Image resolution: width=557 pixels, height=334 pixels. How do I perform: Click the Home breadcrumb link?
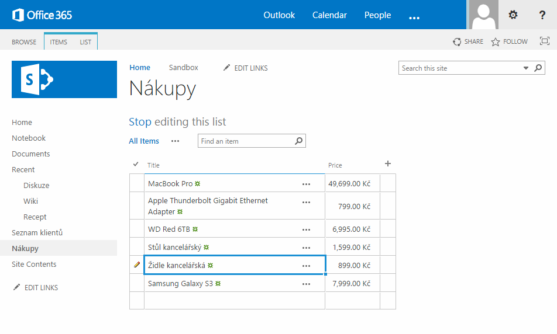point(140,67)
